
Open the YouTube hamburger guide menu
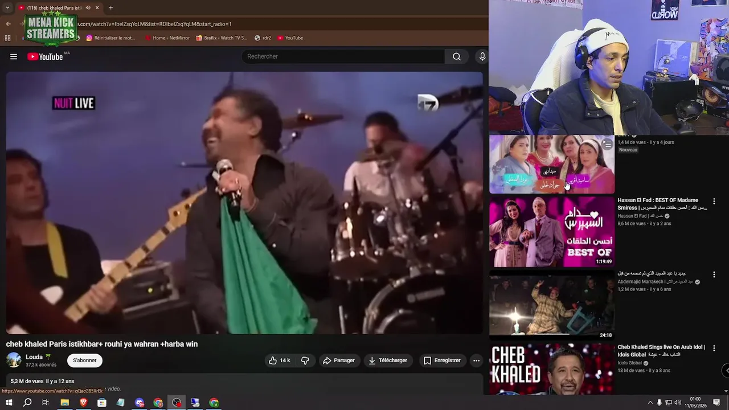tap(14, 56)
